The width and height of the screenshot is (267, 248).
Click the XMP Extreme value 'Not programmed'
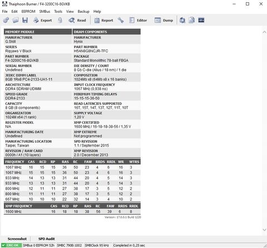[x=88, y=136]
